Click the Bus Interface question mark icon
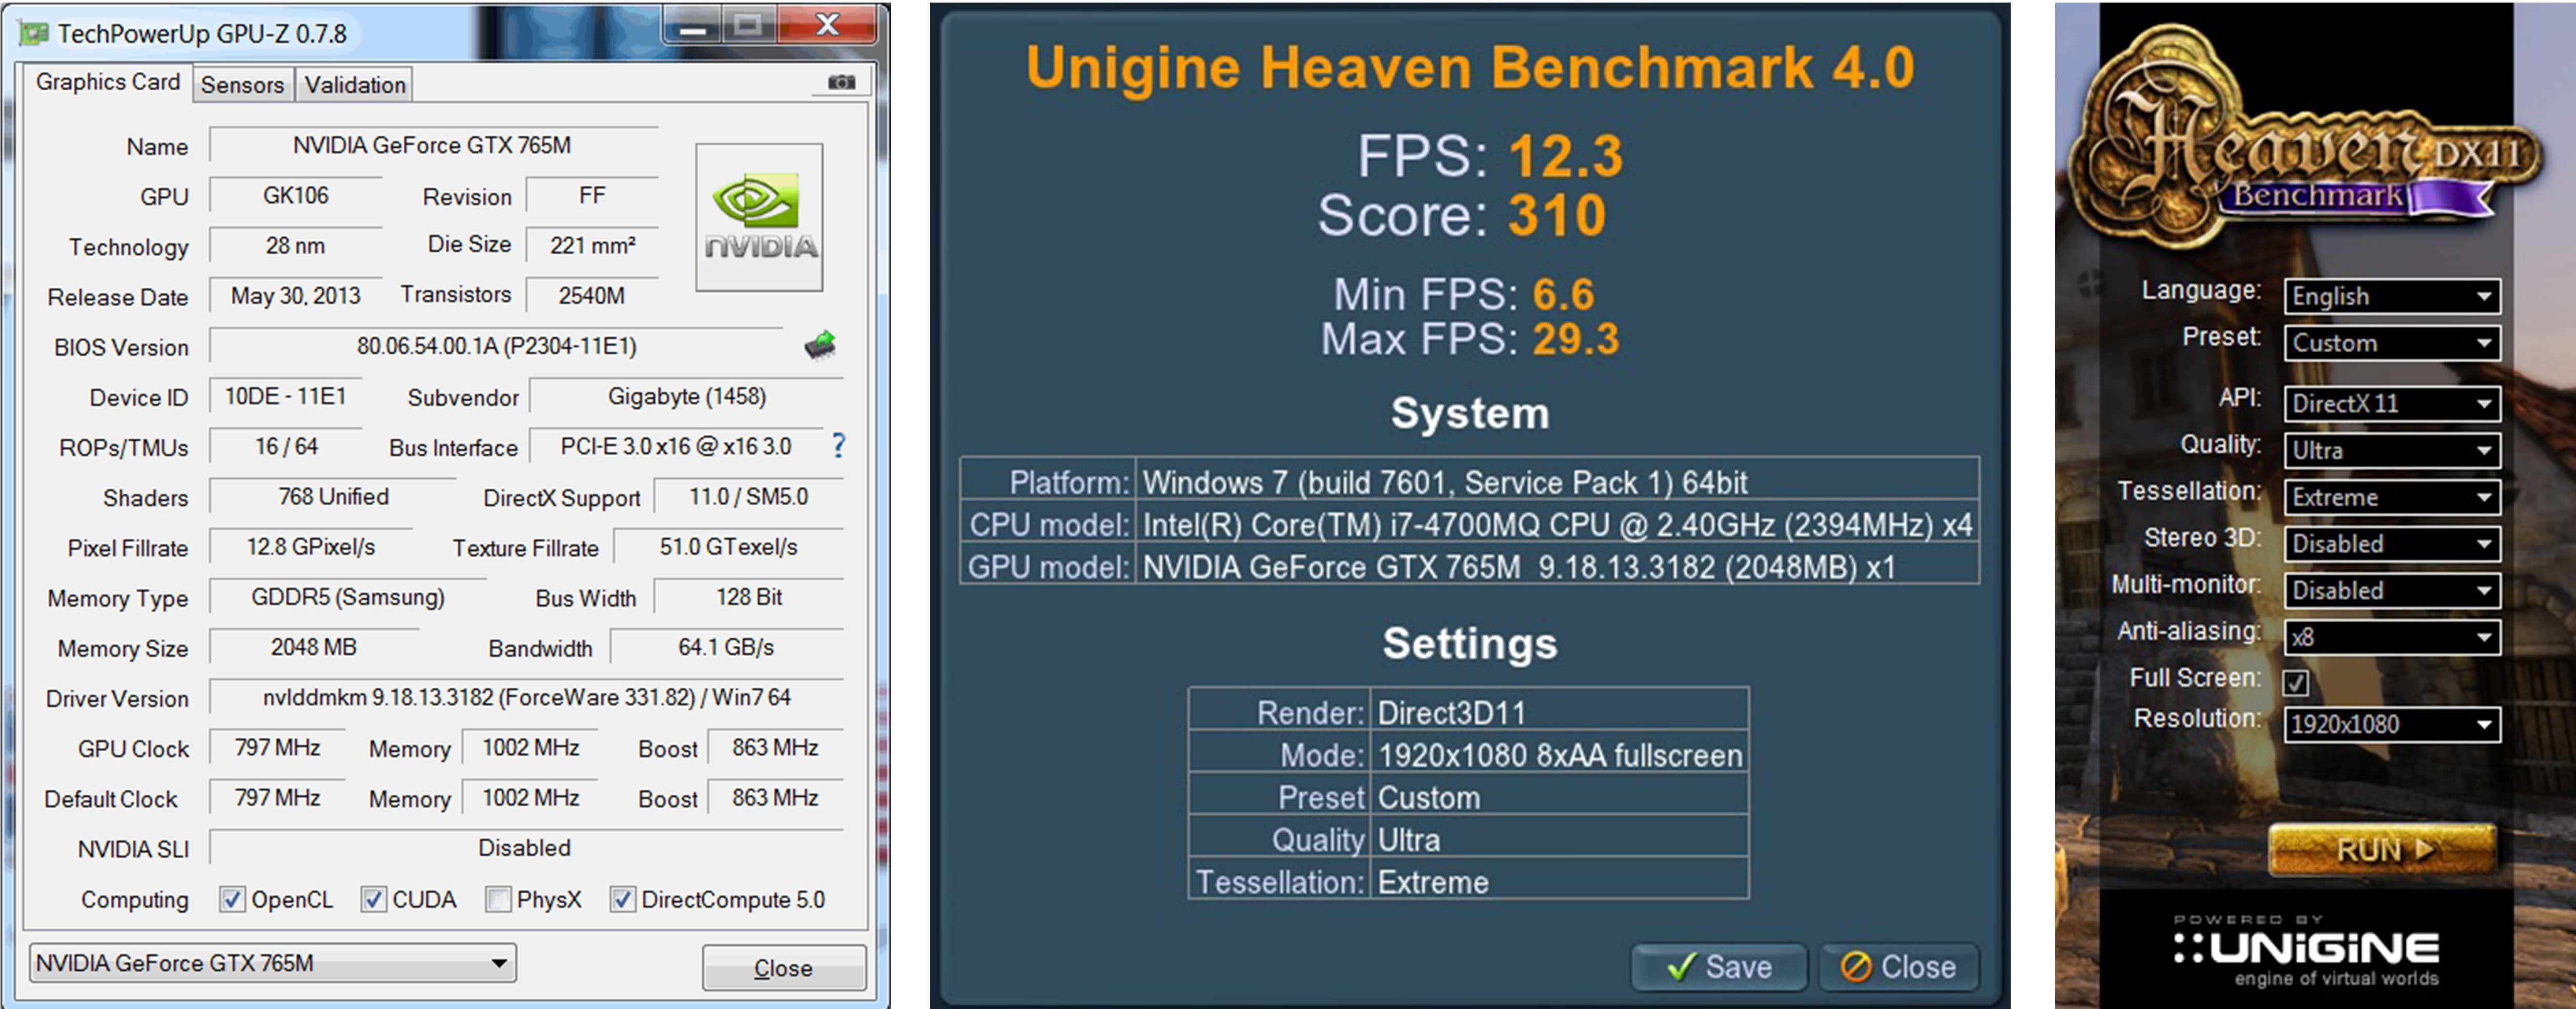This screenshot has width=2576, height=1009. 838,446
